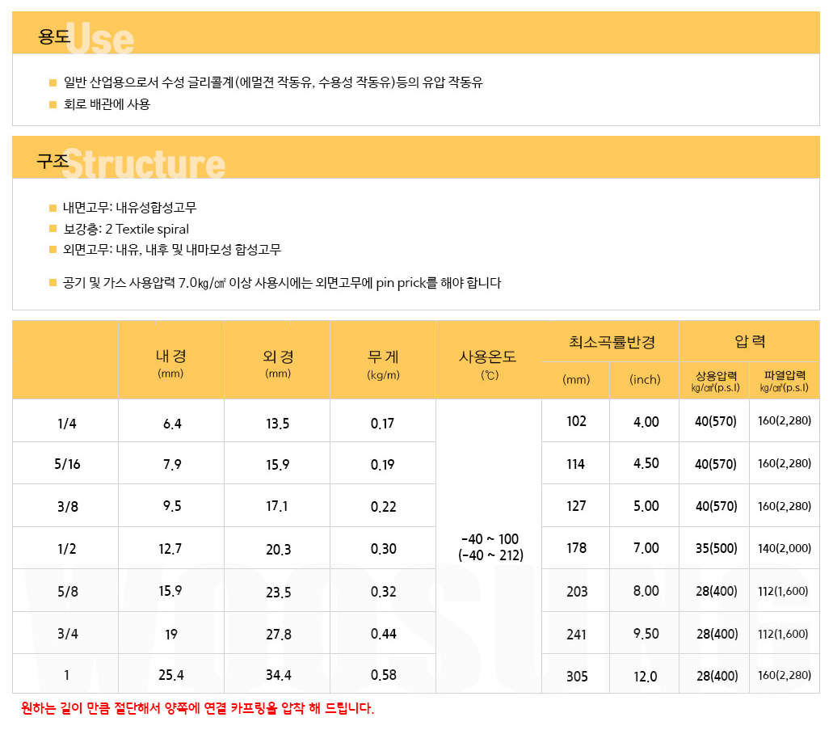
Task: Click the '5/16' size row label
Action: [x=67, y=464]
